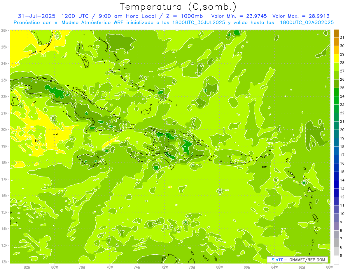The width and height of the screenshot is (350, 271).
Task: Click the 15N latitude axis label
Action: (4, 212)
